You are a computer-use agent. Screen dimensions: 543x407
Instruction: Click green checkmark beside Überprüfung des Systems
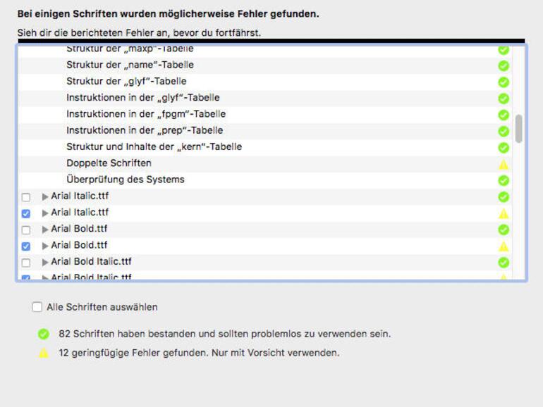pos(504,180)
